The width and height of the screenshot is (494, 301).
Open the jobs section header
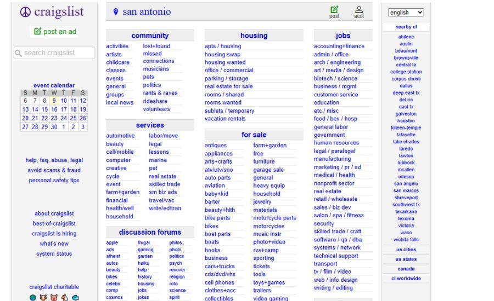343,36
